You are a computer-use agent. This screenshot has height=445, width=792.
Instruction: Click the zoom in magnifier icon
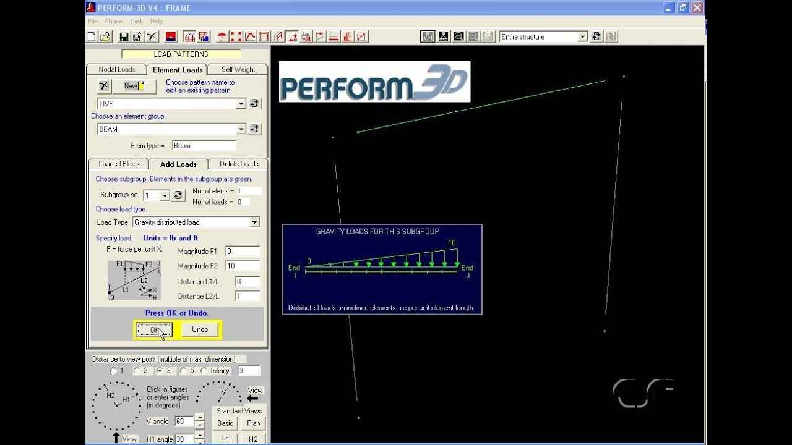(x=458, y=36)
